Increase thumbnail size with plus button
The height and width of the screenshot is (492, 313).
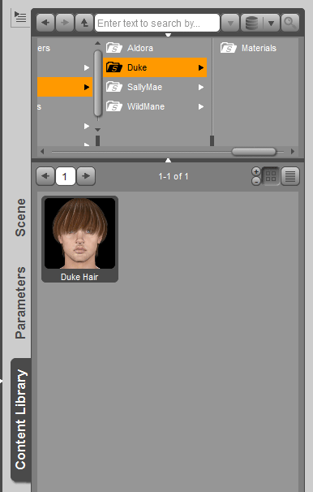(256, 171)
